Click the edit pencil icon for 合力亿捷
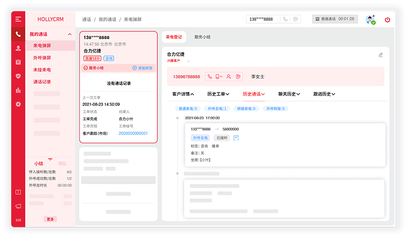This screenshot has width=408, height=238. (x=381, y=55)
